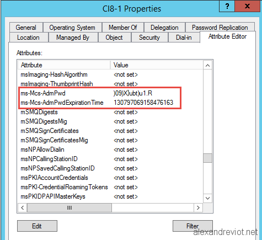Click the down arrow of the vertical scrollbar
Screen dimensions: 262x240
point(207,198)
